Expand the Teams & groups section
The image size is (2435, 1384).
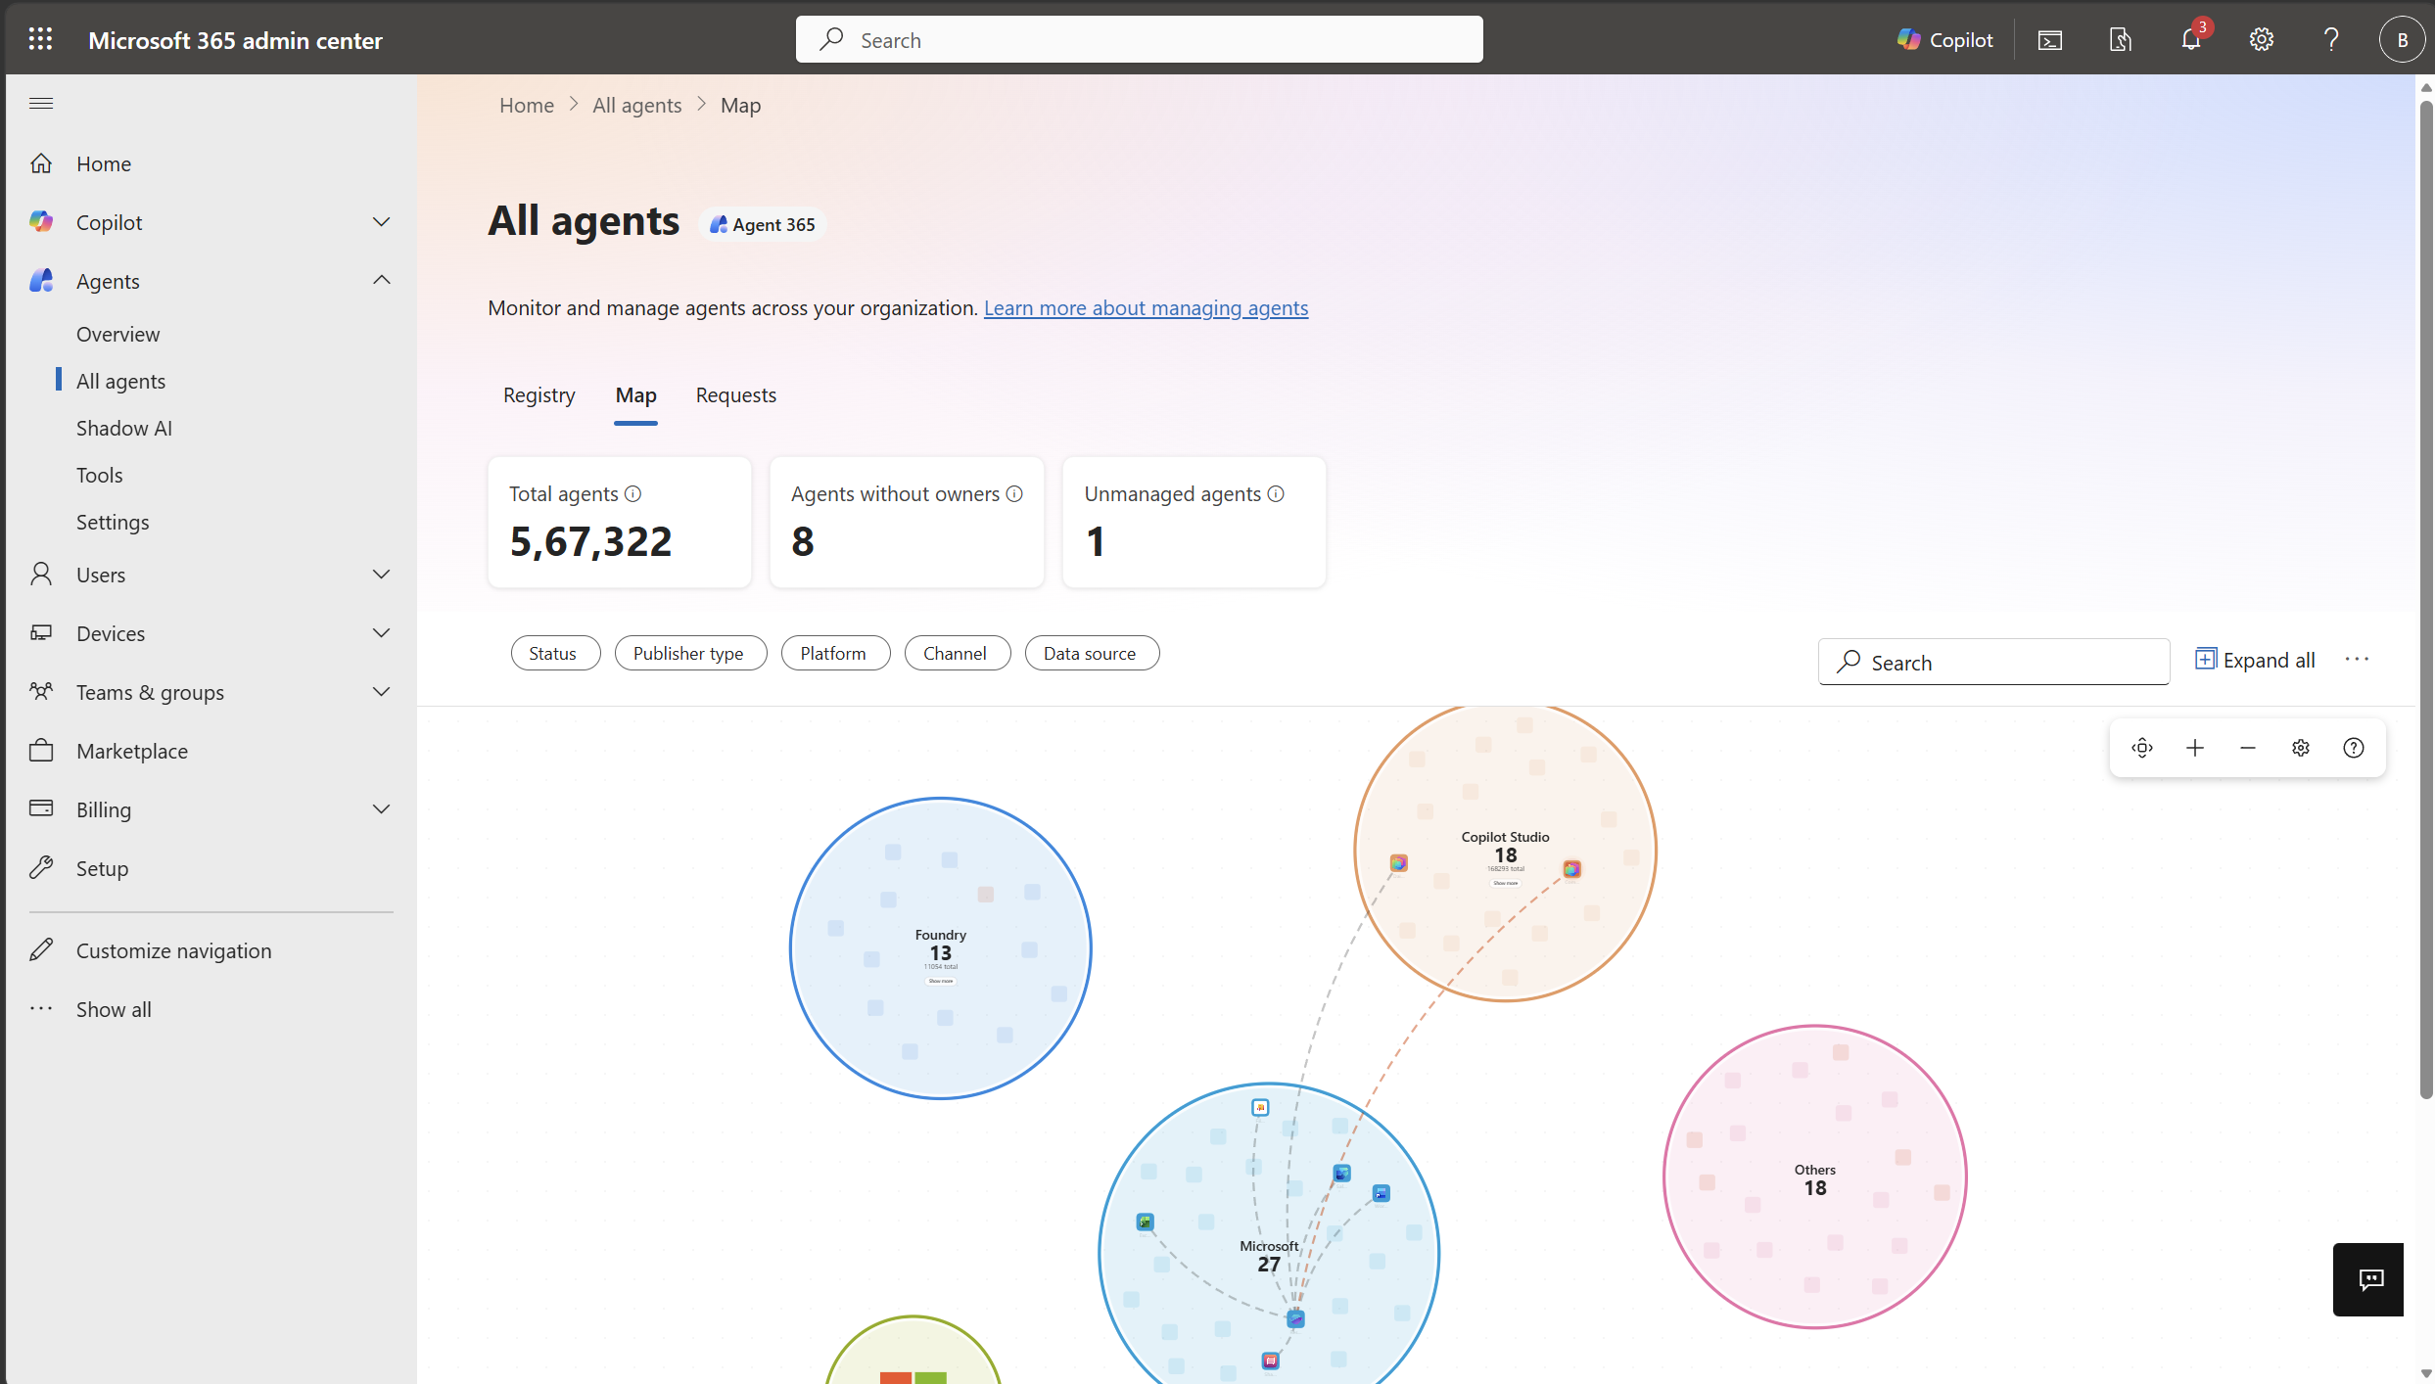tap(382, 692)
